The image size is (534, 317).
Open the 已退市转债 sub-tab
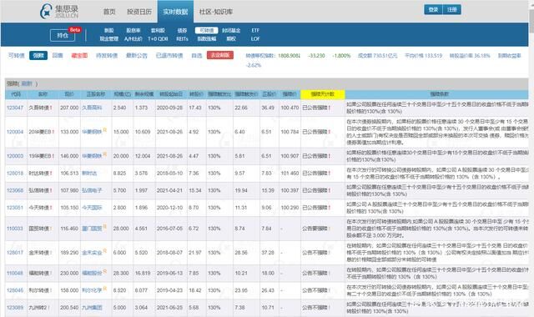coord(169,56)
